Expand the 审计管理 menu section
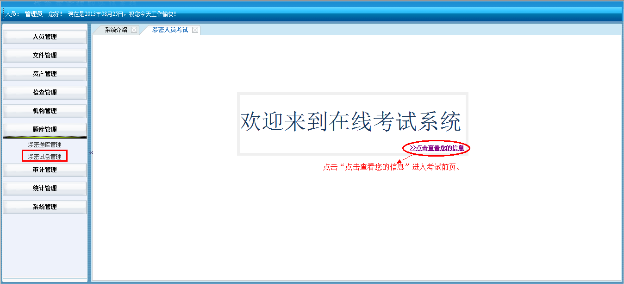Image resolution: width=624 pixels, height=284 pixels. [x=45, y=170]
